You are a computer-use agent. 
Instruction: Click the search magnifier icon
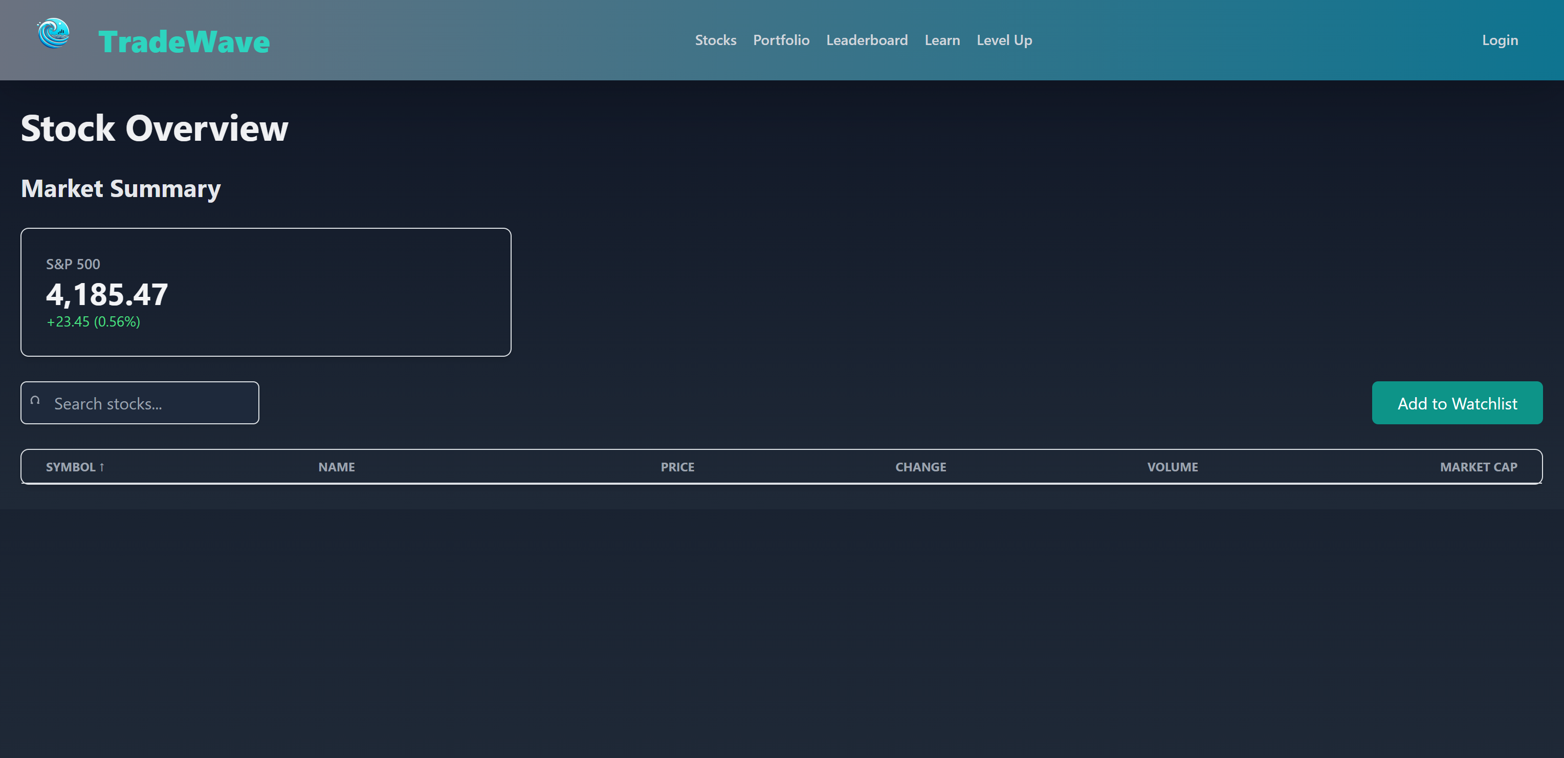(x=35, y=400)
